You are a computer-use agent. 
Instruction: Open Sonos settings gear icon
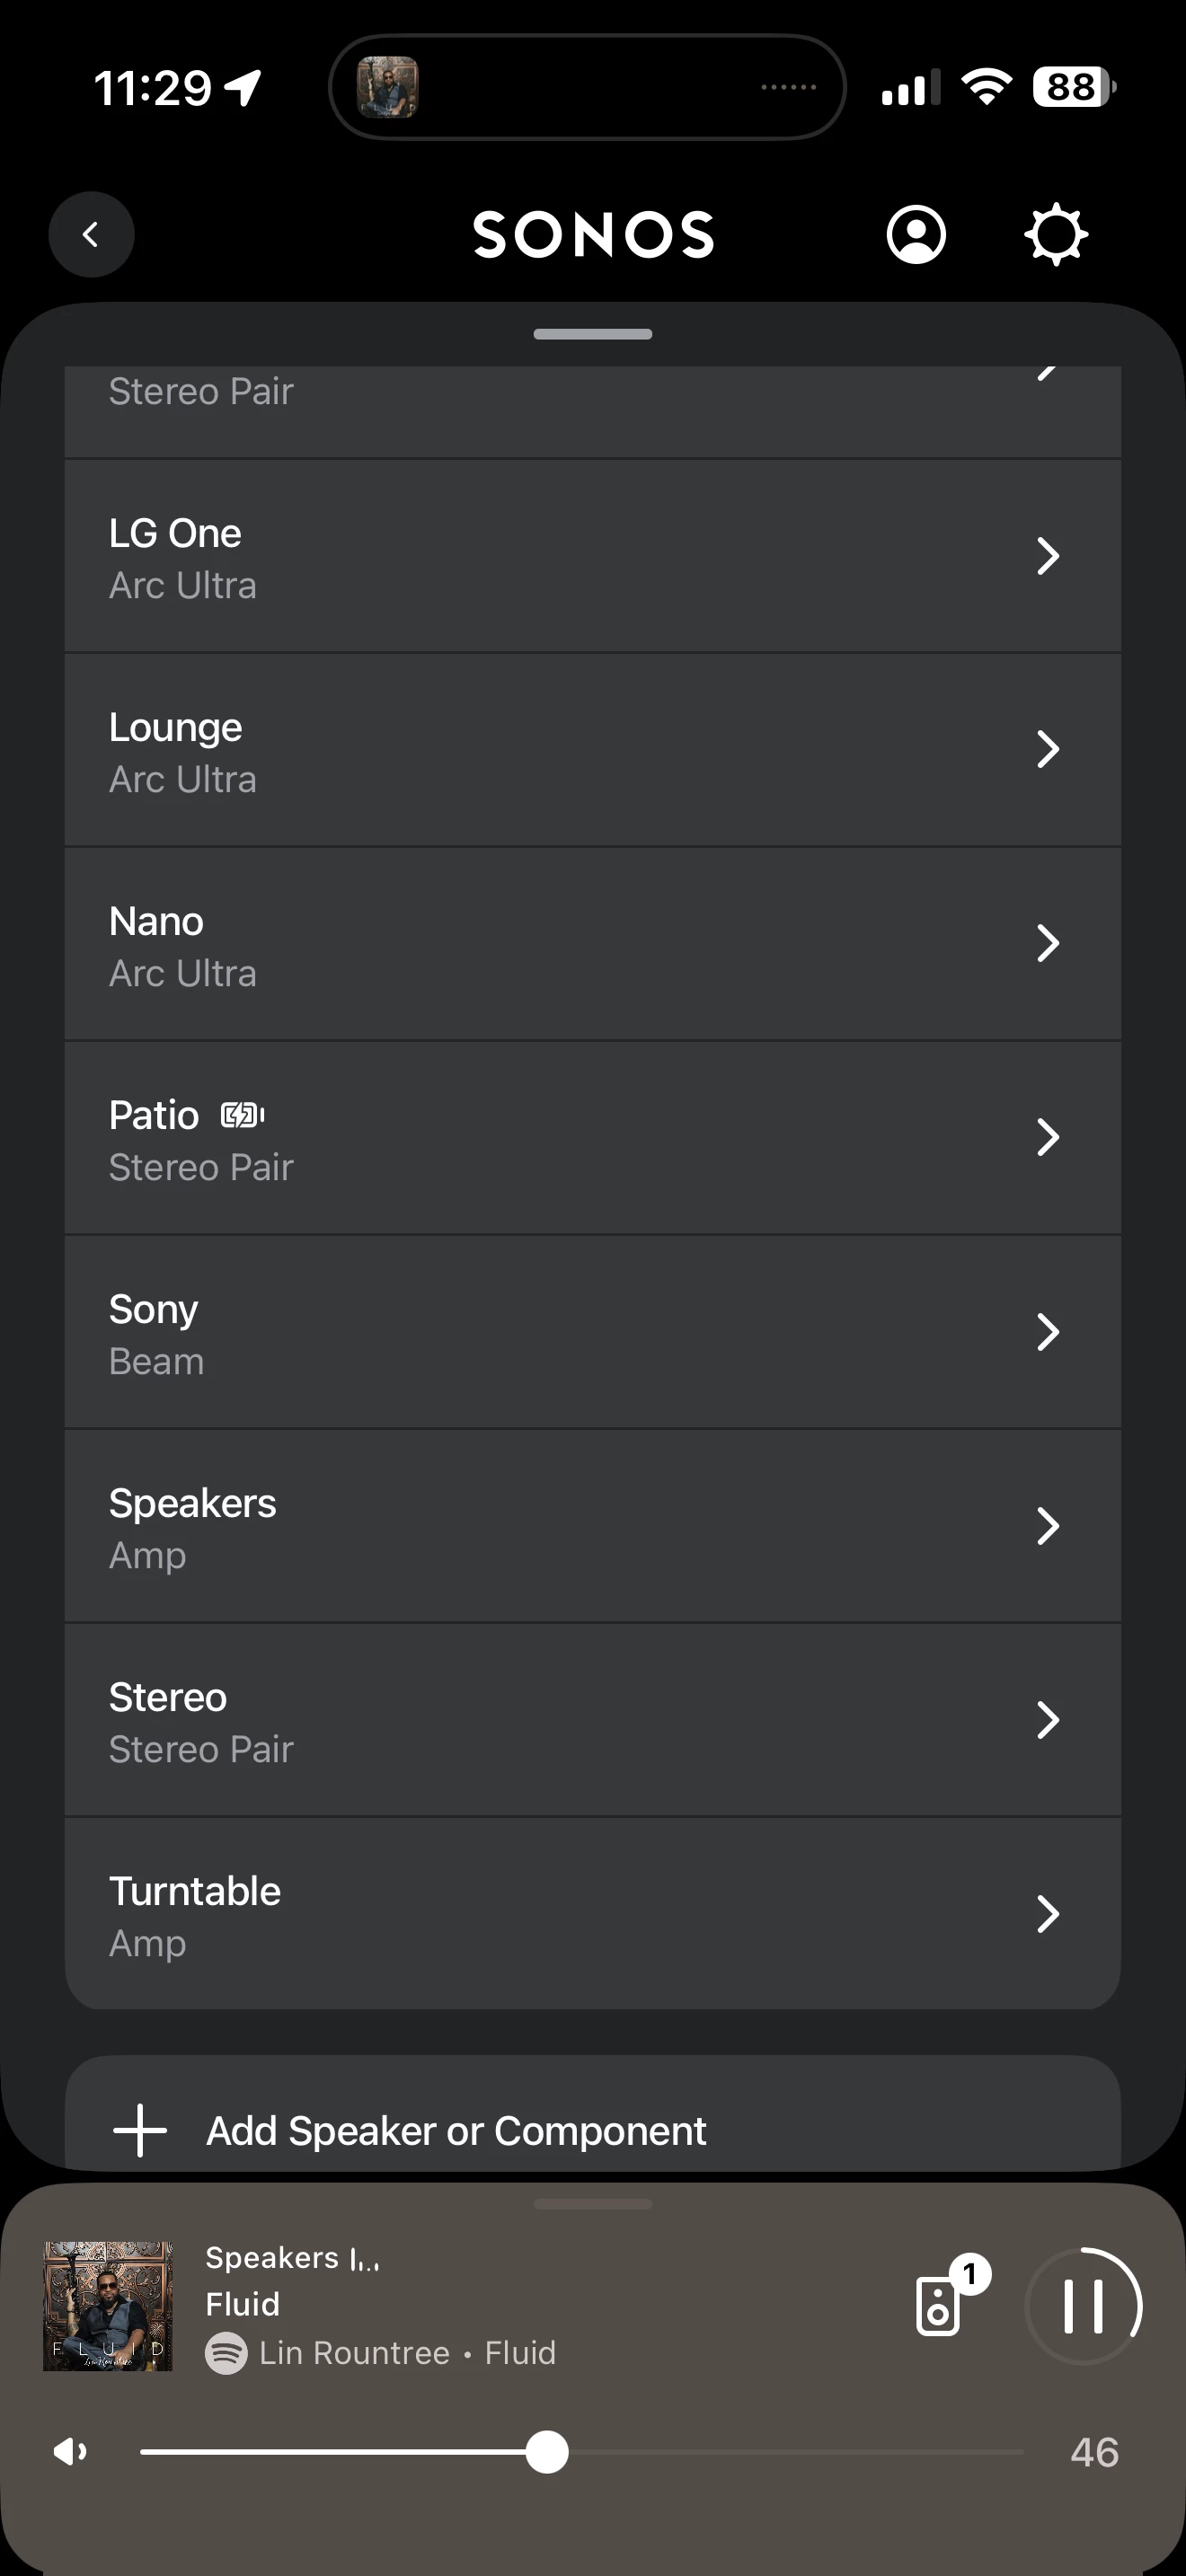[x=1056, y=235]
